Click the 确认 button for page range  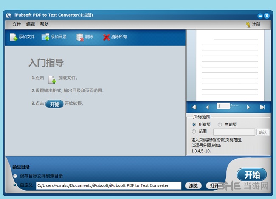pos(263,132)
